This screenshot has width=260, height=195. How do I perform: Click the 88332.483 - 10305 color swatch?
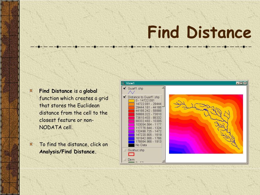pos(131,121)
